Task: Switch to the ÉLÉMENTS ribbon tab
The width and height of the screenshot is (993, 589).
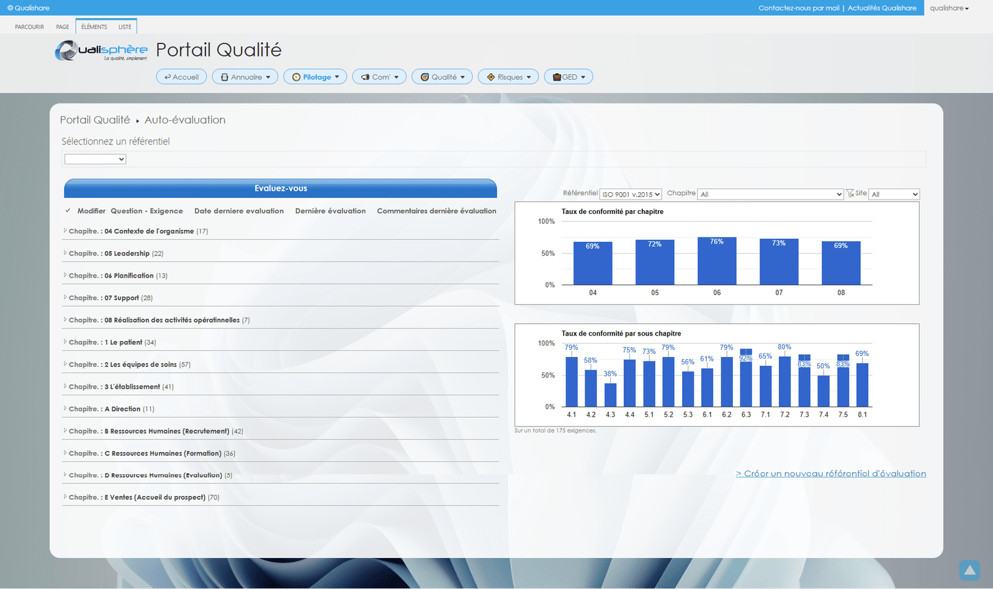Action: (94, 27)
